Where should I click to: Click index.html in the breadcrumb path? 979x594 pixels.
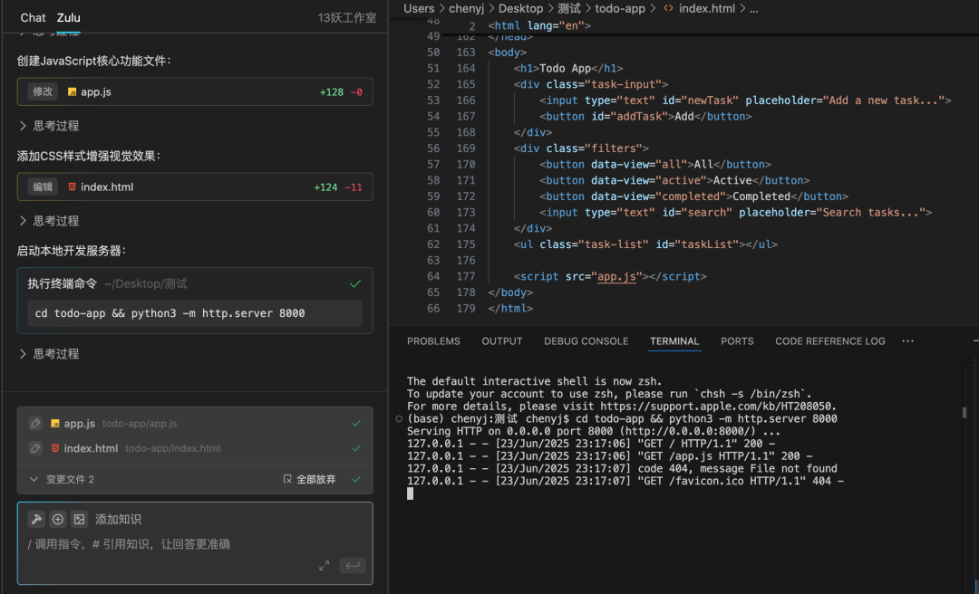707,9
